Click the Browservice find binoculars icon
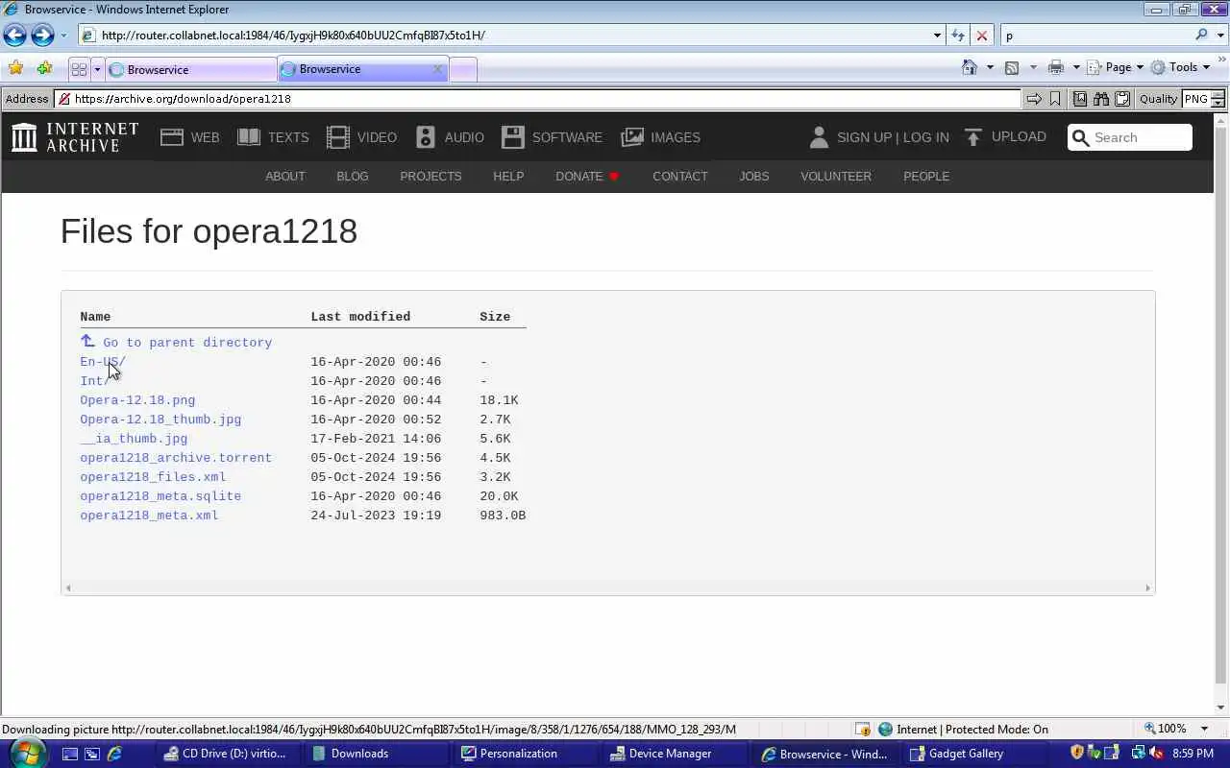This screenshot has width=1230, height=768. coord(1101,99)
